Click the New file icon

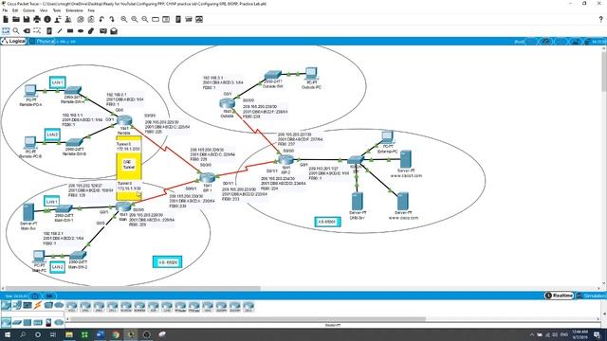6,19
